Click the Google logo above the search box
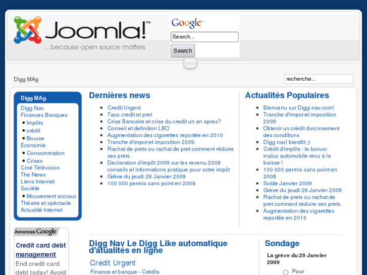The image size is (367, 275). 187,23
